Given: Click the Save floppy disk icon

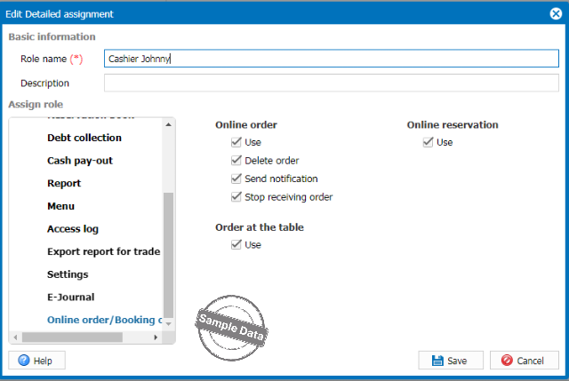Looking at the screenshot, I should 437,361.
